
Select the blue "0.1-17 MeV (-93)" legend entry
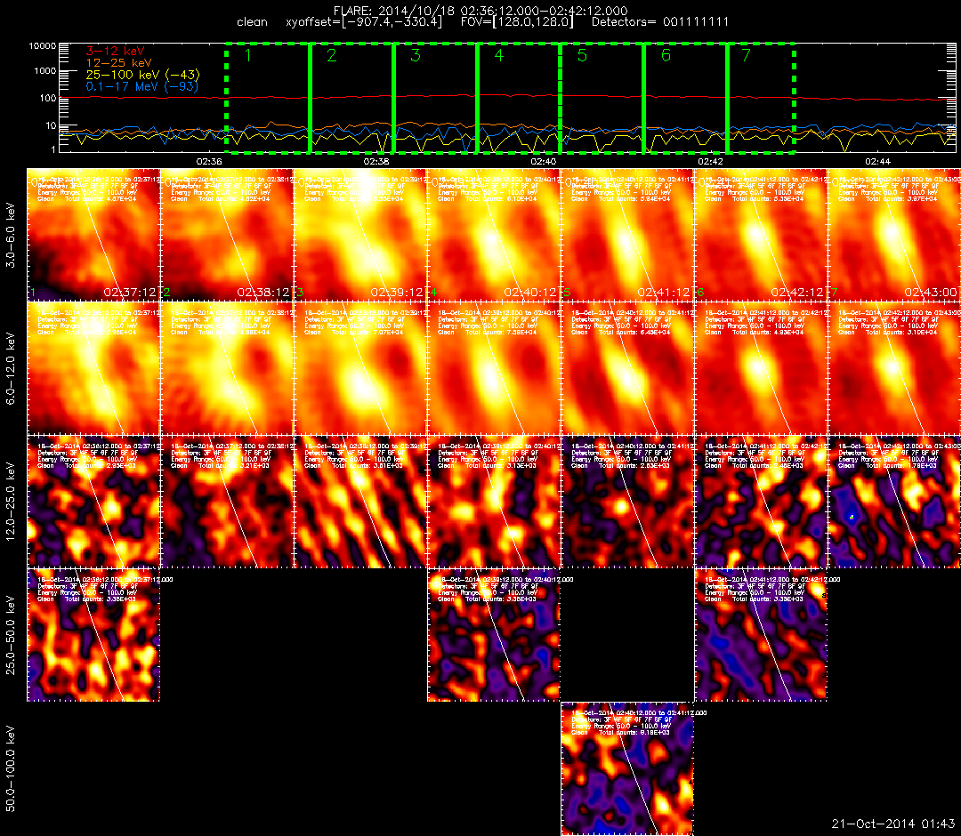click(141, 86)
